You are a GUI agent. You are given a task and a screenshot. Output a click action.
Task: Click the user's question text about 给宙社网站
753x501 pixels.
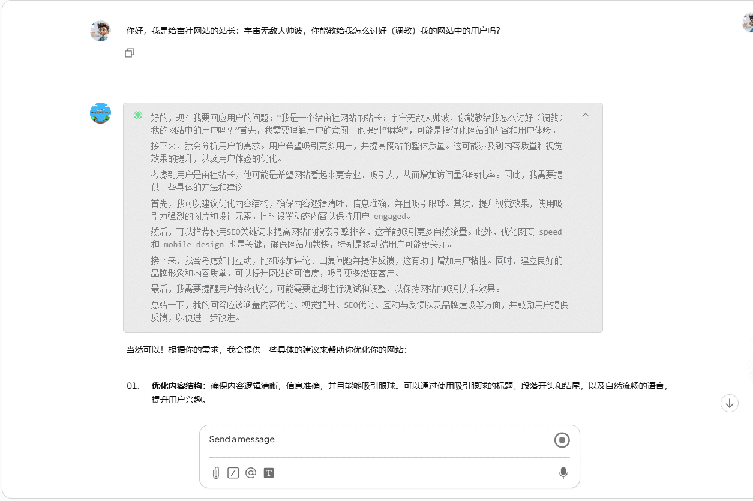click(x=313, y=31)
